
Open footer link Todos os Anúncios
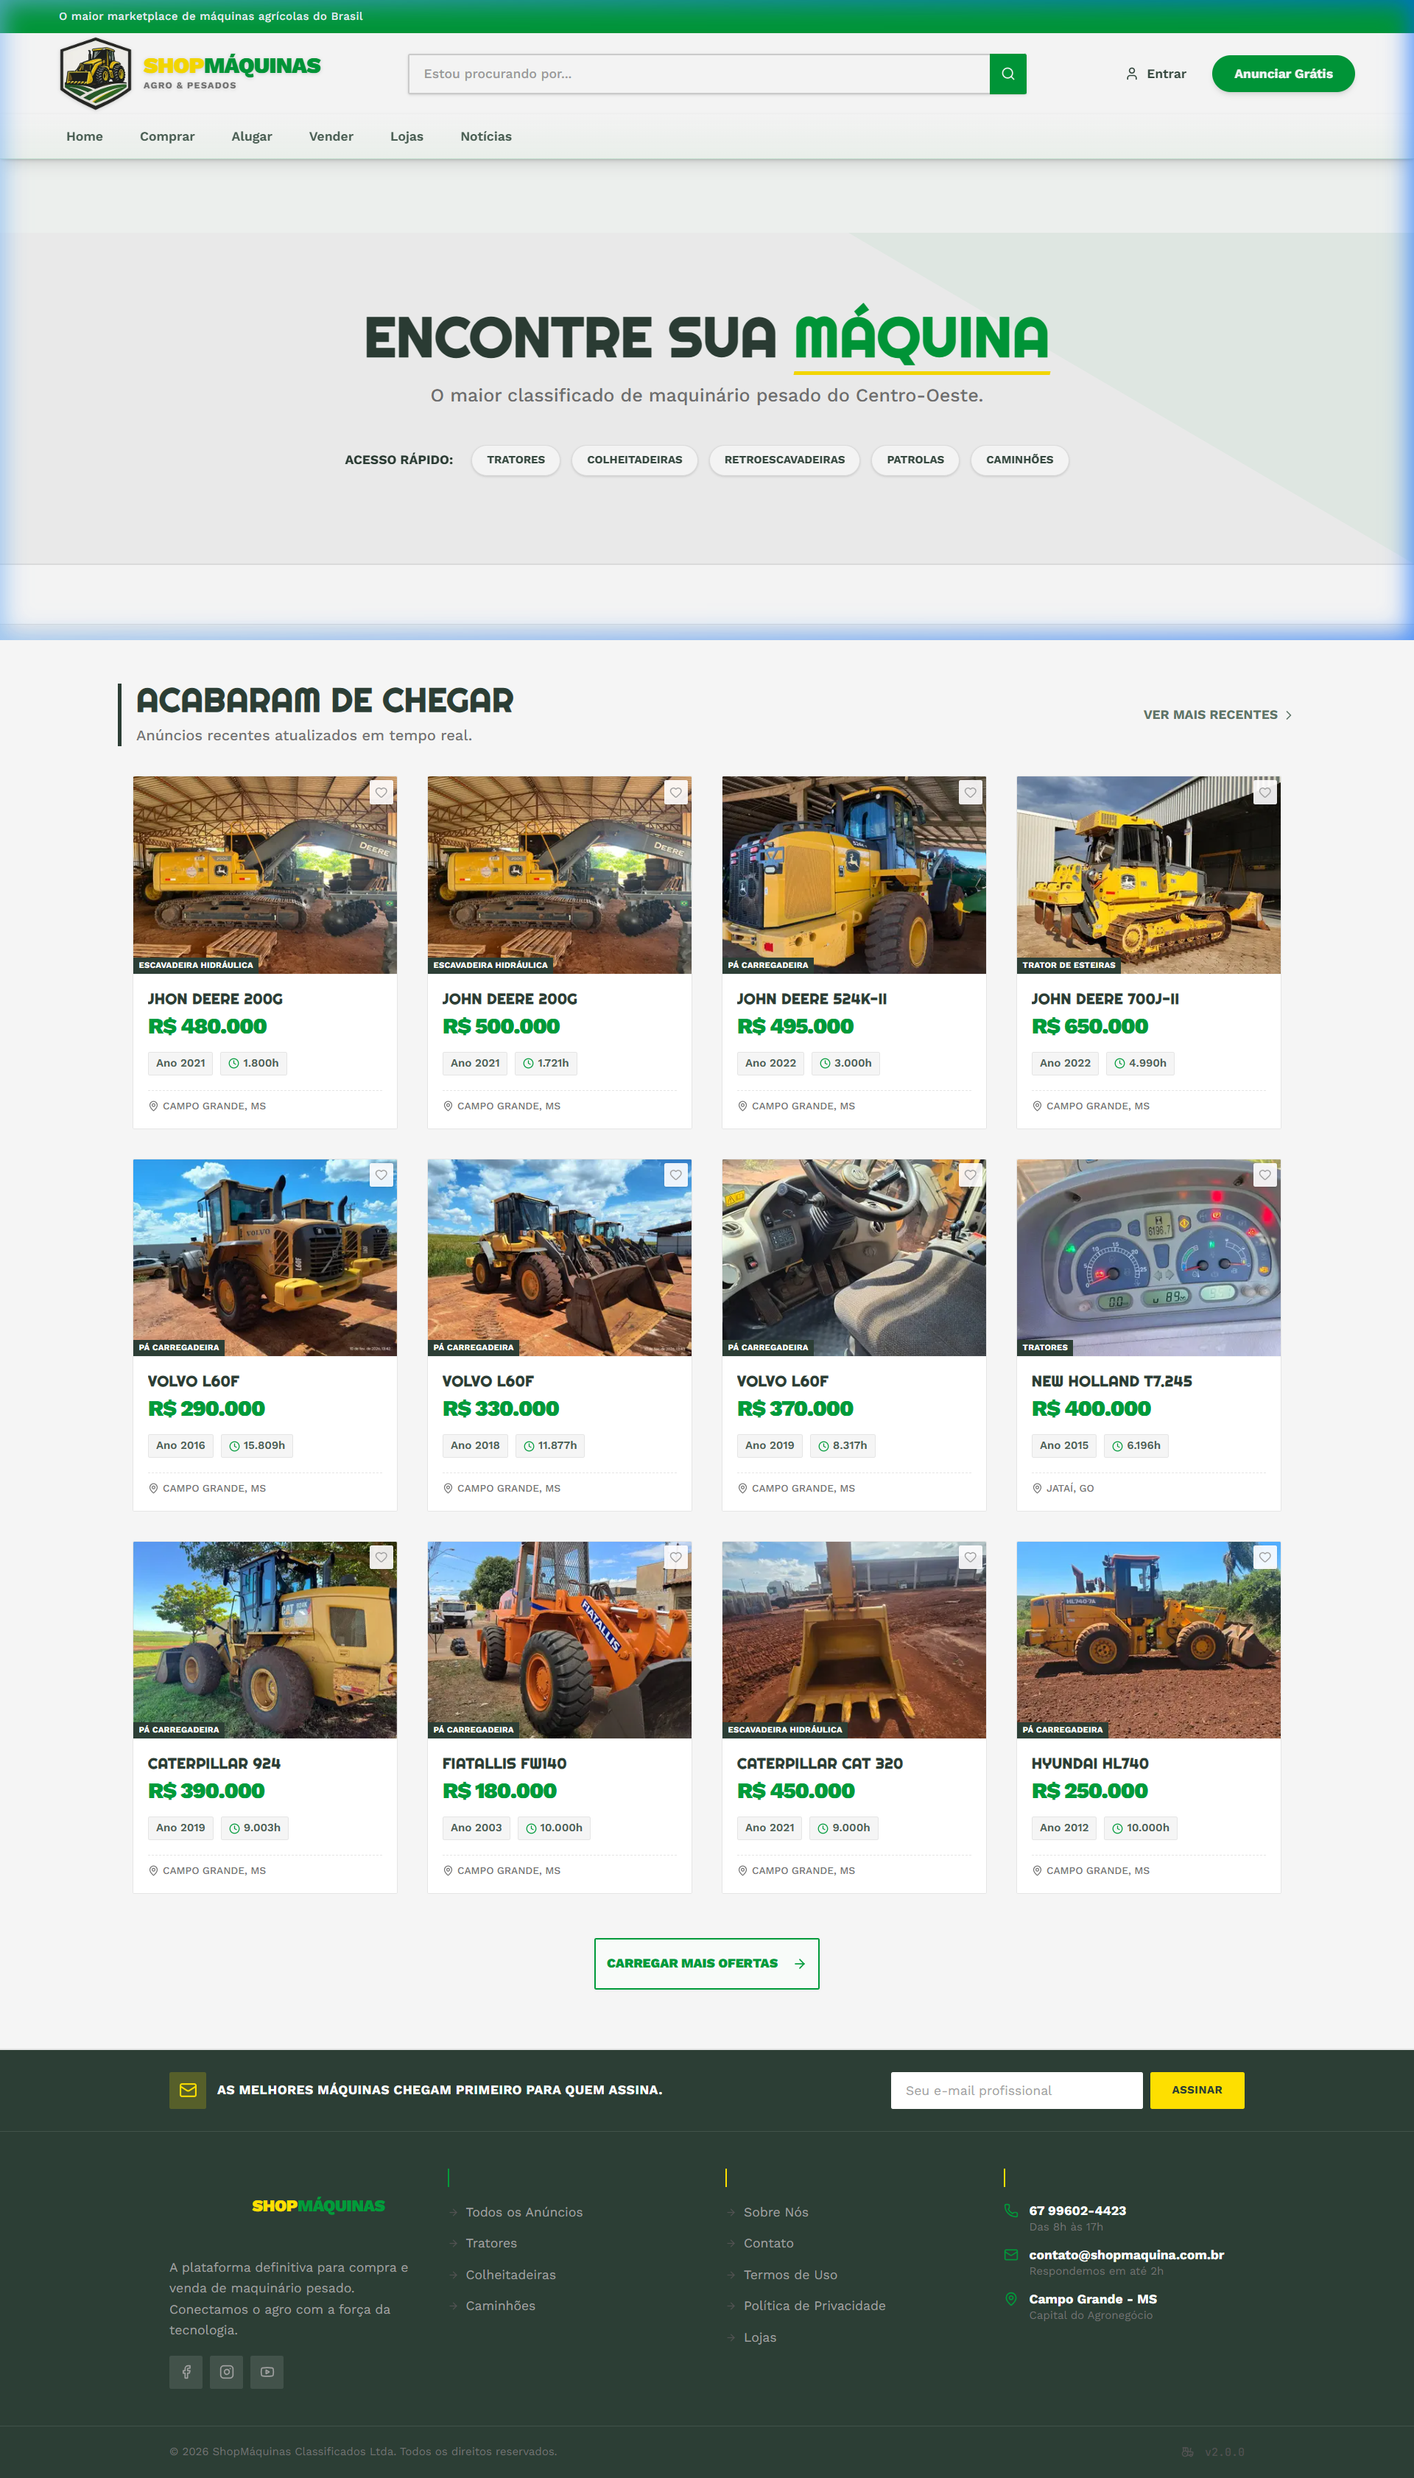524,2212
